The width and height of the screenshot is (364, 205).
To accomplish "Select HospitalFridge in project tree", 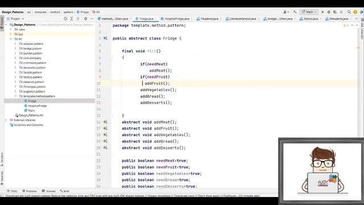I will pyautogui.click(x=37, y=106).
